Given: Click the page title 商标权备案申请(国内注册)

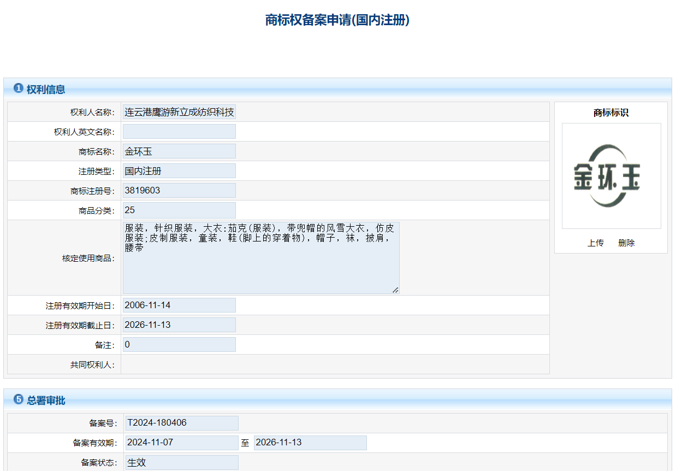Looking at the screenshot, I should point(337,20).
